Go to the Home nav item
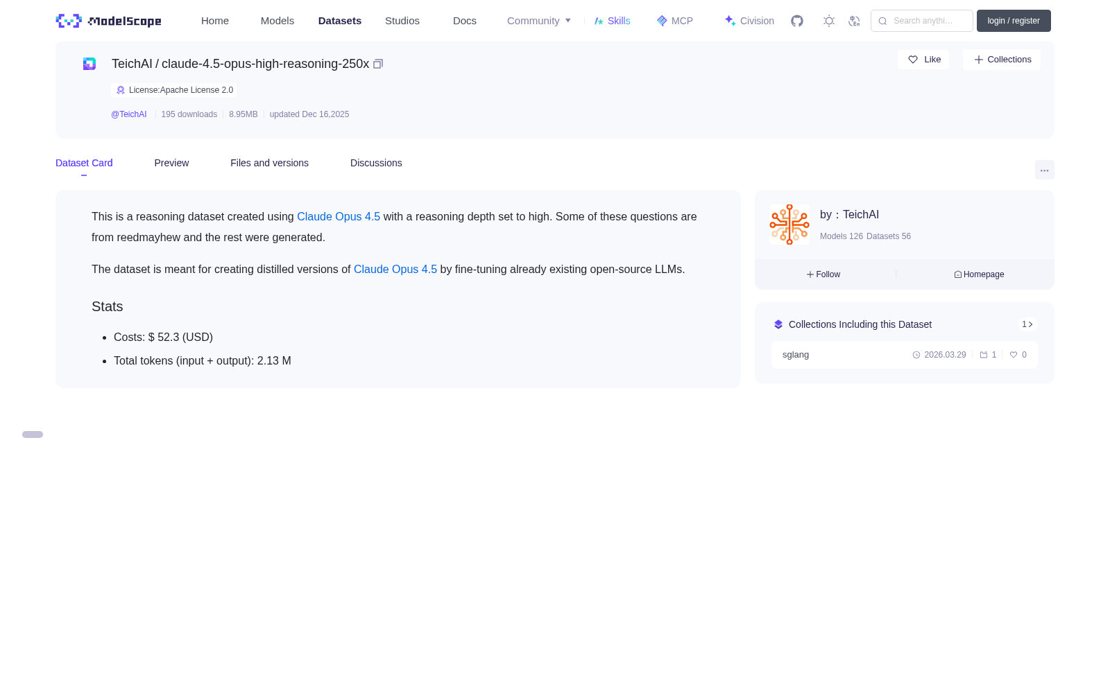Viewport: 1110px width, 693px height. (215, 21)
